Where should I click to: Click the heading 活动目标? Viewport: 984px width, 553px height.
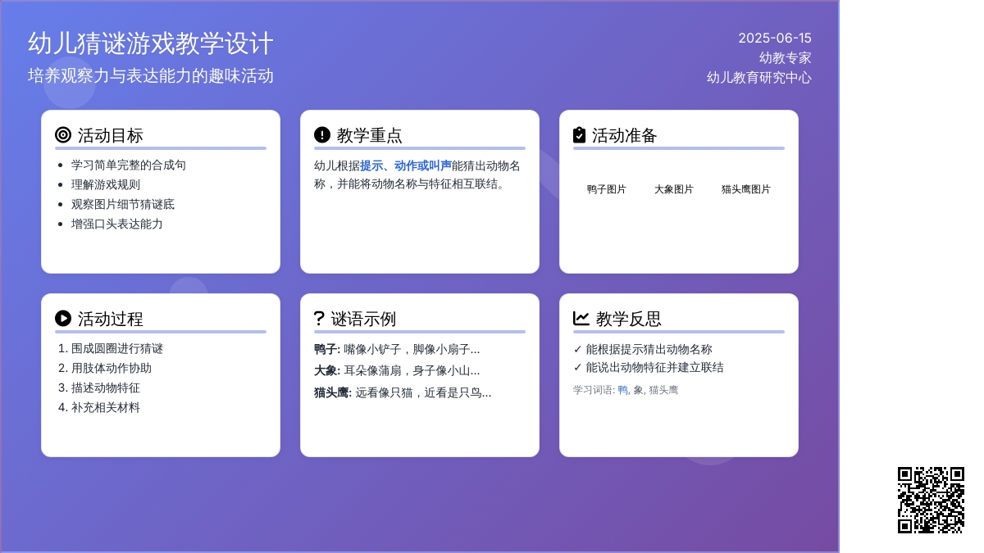[111, 135]
